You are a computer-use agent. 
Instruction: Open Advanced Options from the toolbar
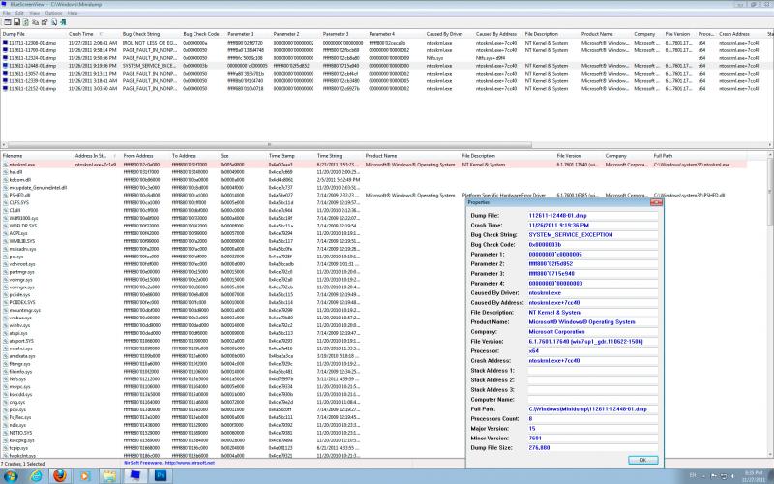[x=8, y=22]
